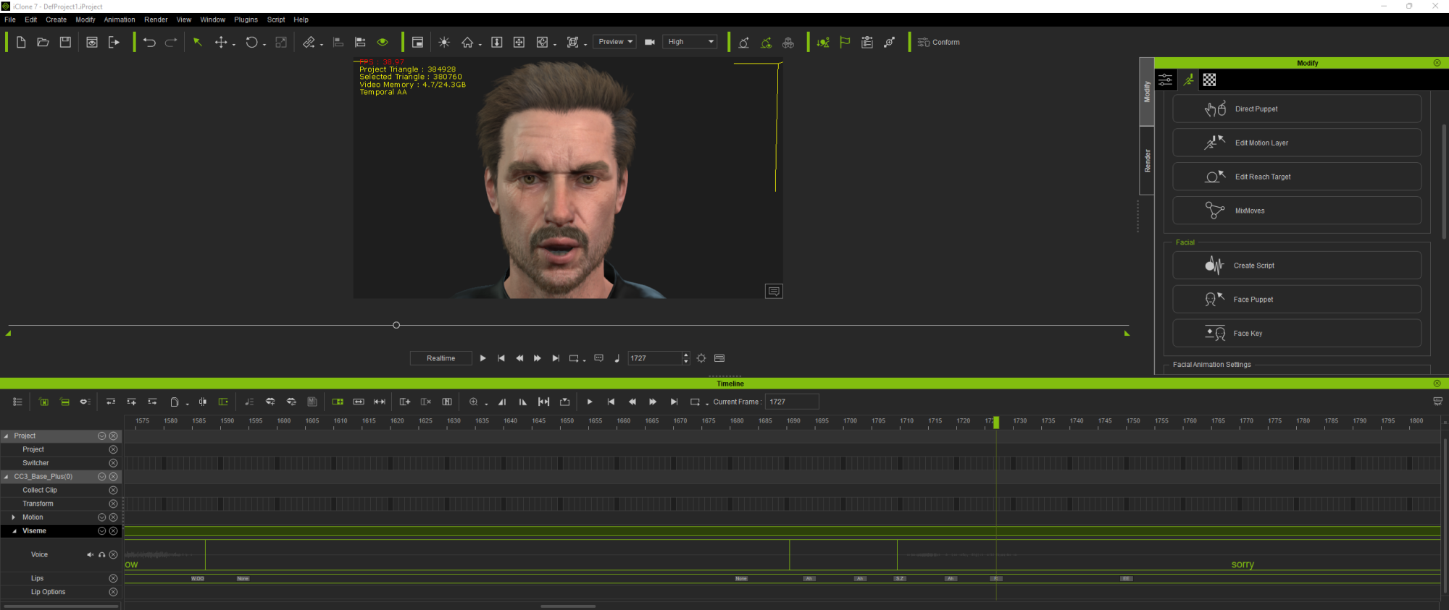This screenshot has height=610, width=1449.
Task: Close the Lip Options track
Action: click(113, 592)
